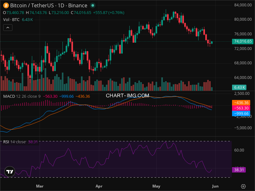This screenshot has height=191, width=255.
Task: Click the 2,500.00 MACD axis label
Action: [x=242, y=93]
